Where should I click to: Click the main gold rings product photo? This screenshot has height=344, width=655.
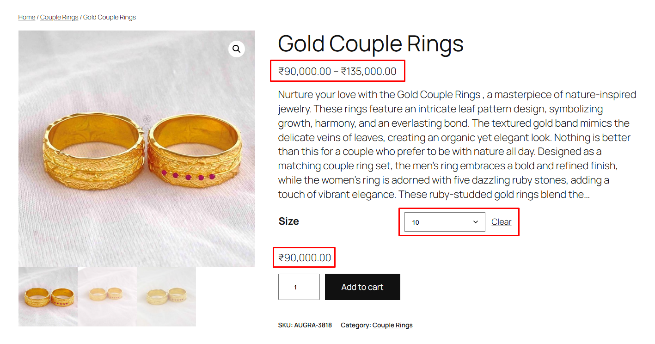[137, 149]
